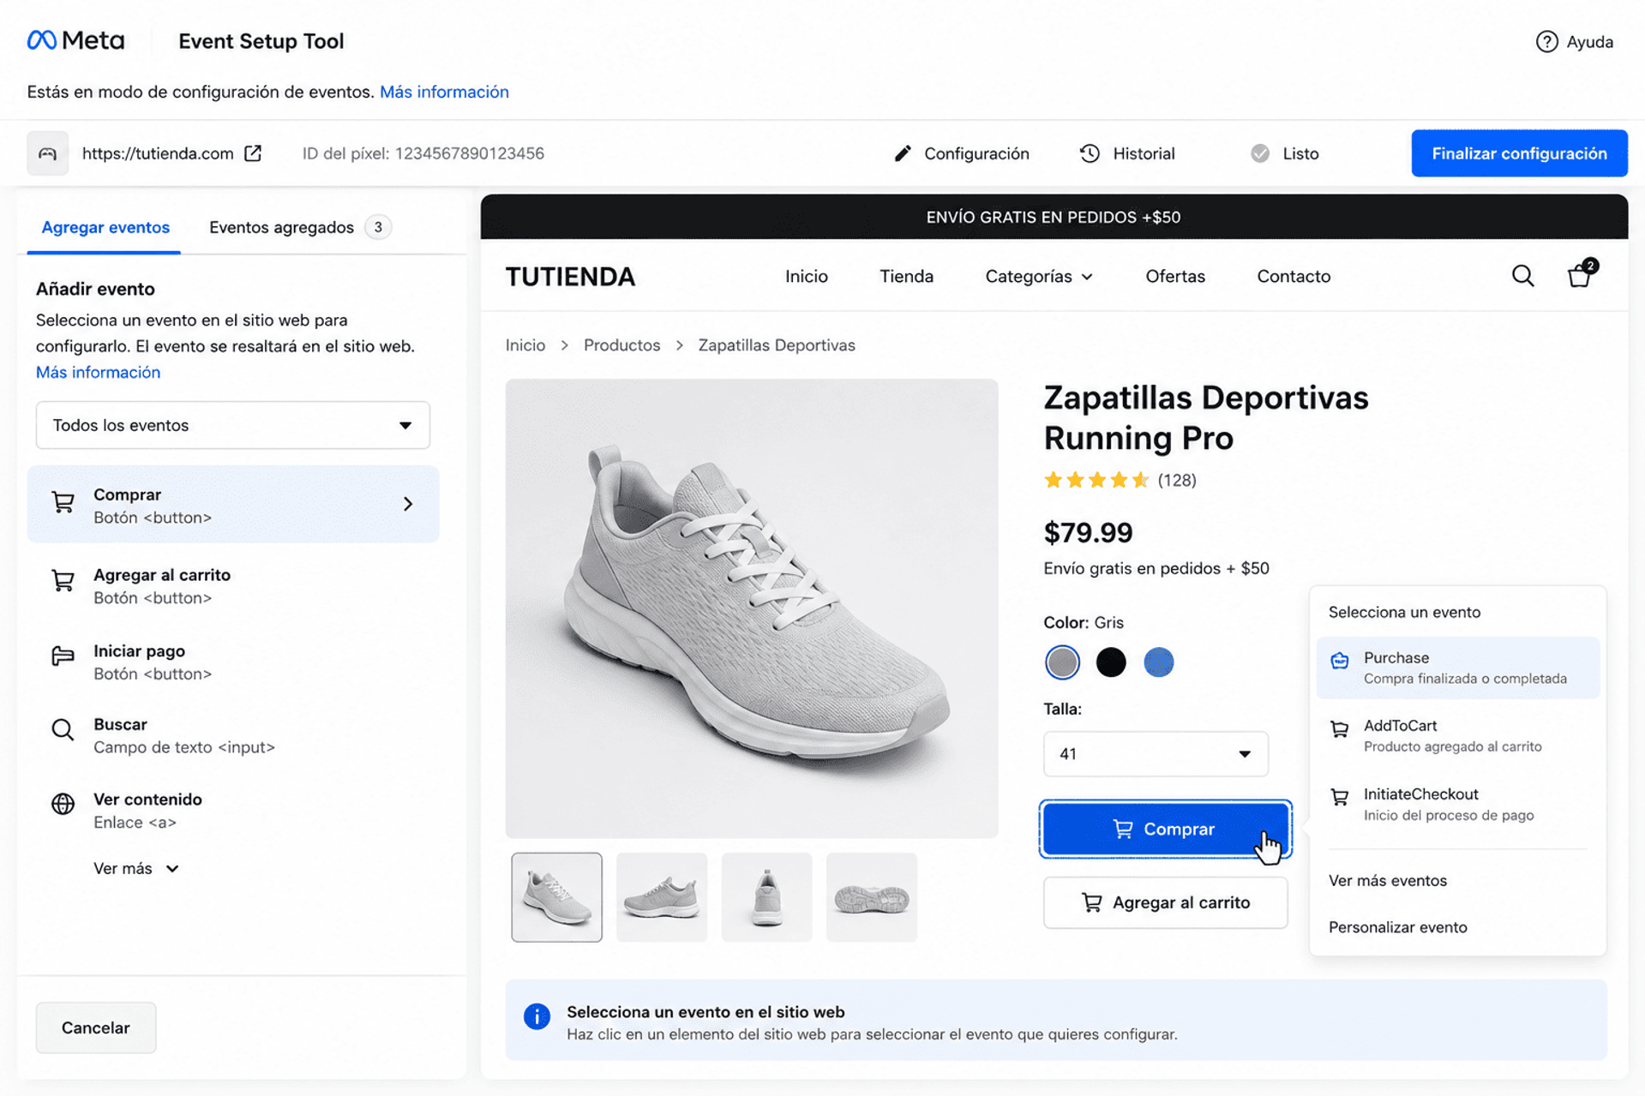The image size is (1645, 1096).
Task: Click Ver más eventos in the popup
Action: click(x=1387, y=880)
